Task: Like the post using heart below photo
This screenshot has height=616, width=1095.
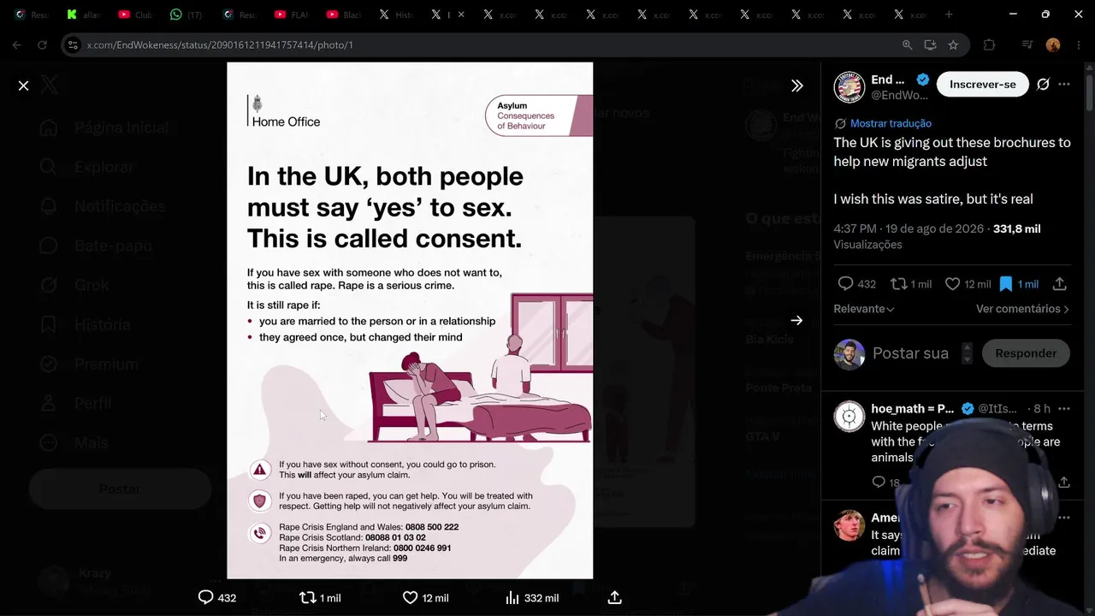Action: pyautogui.click(x=410, y=597)
